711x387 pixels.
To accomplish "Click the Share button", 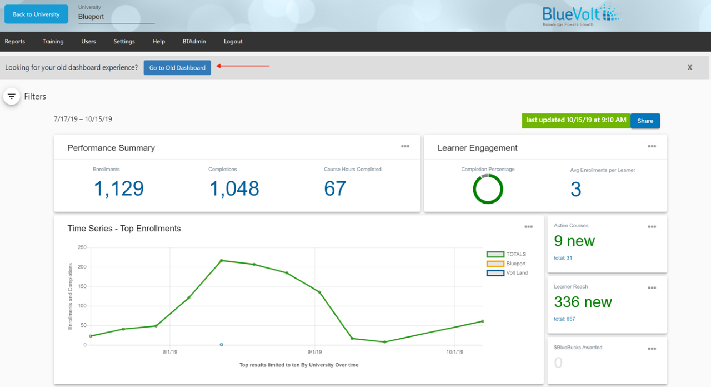I will (645, 121).
